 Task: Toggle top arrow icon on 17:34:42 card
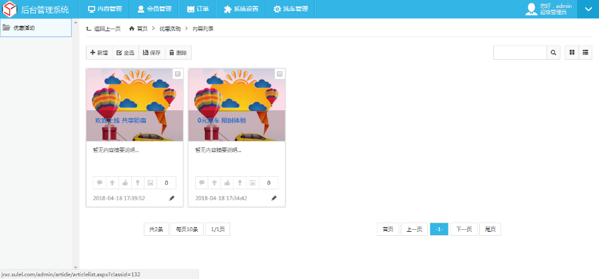pyautogui.click(x=214, y=183)
